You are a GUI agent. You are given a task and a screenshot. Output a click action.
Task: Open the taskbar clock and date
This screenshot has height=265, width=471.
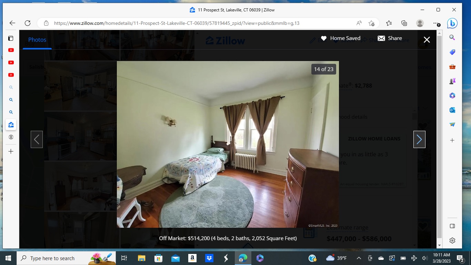441,258
